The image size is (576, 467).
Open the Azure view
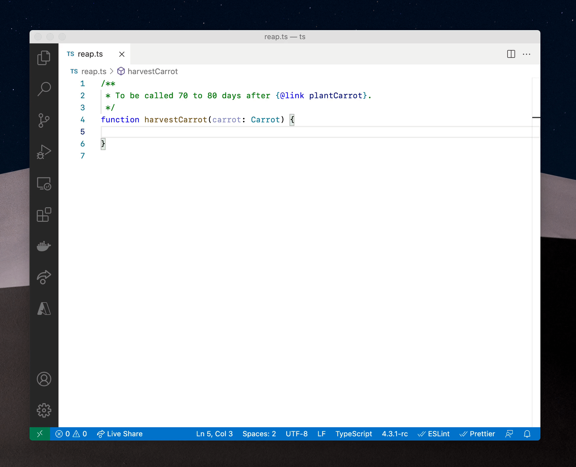click(x=44, y=309)
